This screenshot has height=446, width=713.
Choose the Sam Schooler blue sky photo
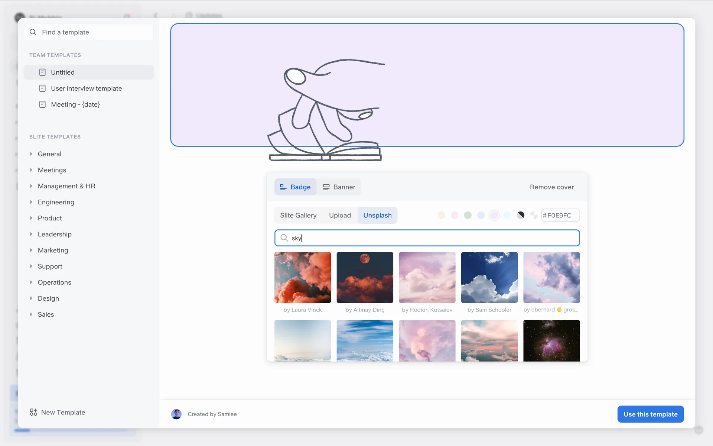(489, 278)
